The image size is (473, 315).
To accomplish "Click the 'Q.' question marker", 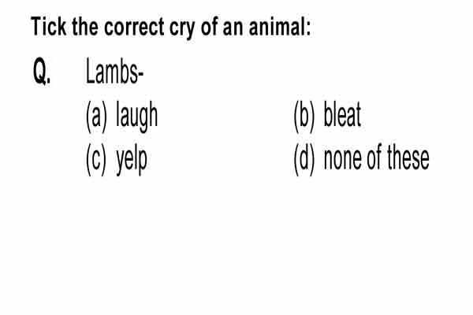I will 42,72.
